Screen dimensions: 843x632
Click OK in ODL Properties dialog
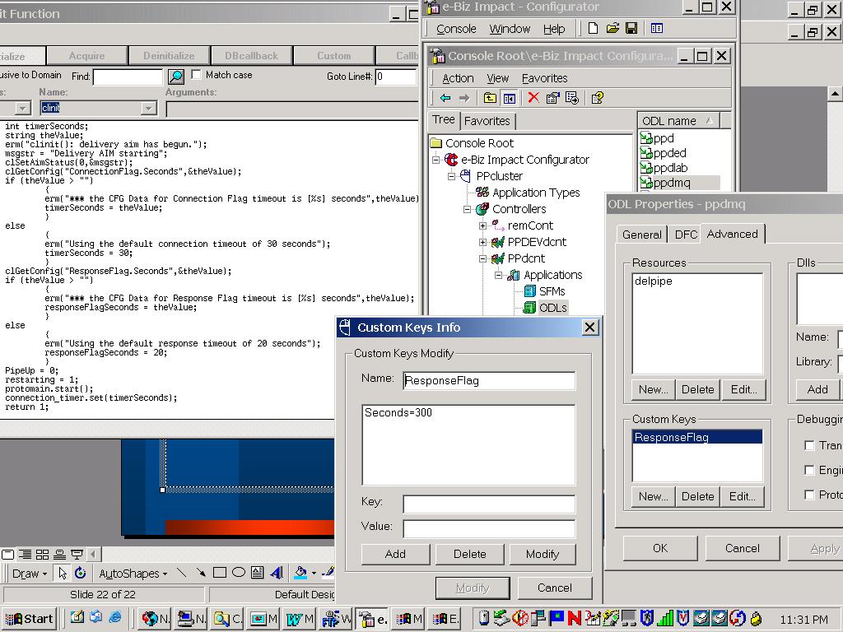pos(660,548)
